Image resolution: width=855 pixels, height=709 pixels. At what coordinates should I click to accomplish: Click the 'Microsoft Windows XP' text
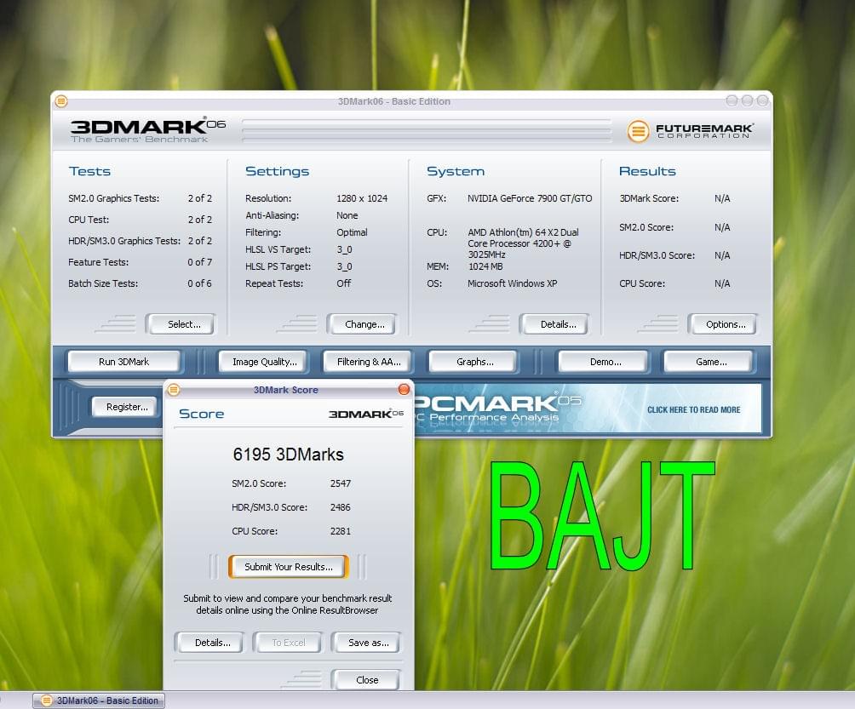[x=512, y=283]
